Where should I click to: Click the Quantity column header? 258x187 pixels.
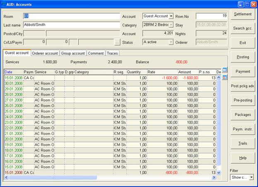tap(137, 72)
